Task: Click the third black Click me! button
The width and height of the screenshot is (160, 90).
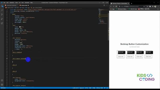Action: click(139, 52)
